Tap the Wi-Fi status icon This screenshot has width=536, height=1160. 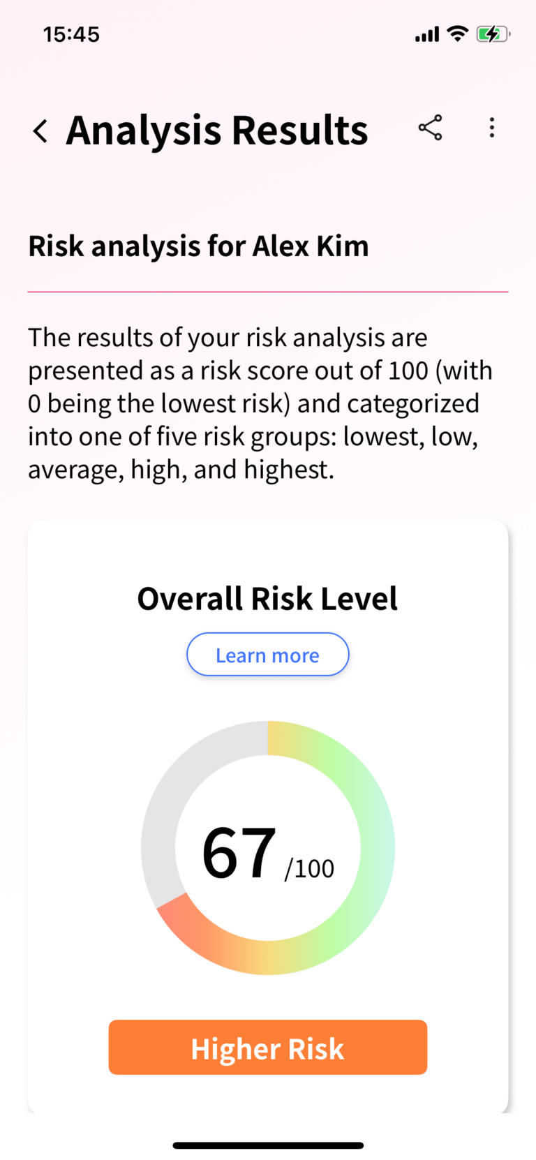[x=458, y=34]
